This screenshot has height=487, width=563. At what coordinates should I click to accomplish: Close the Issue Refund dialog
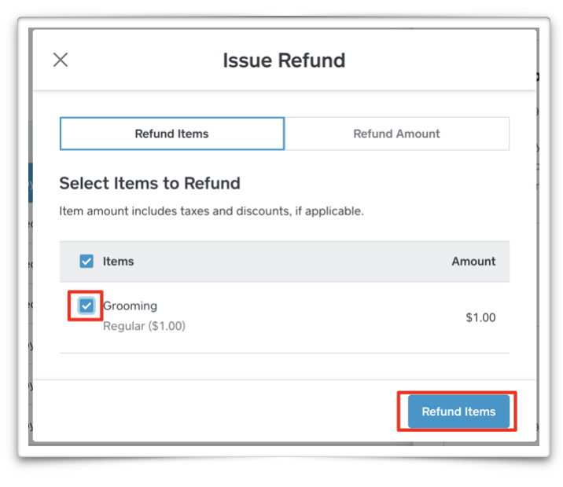(x=61, y=60)
